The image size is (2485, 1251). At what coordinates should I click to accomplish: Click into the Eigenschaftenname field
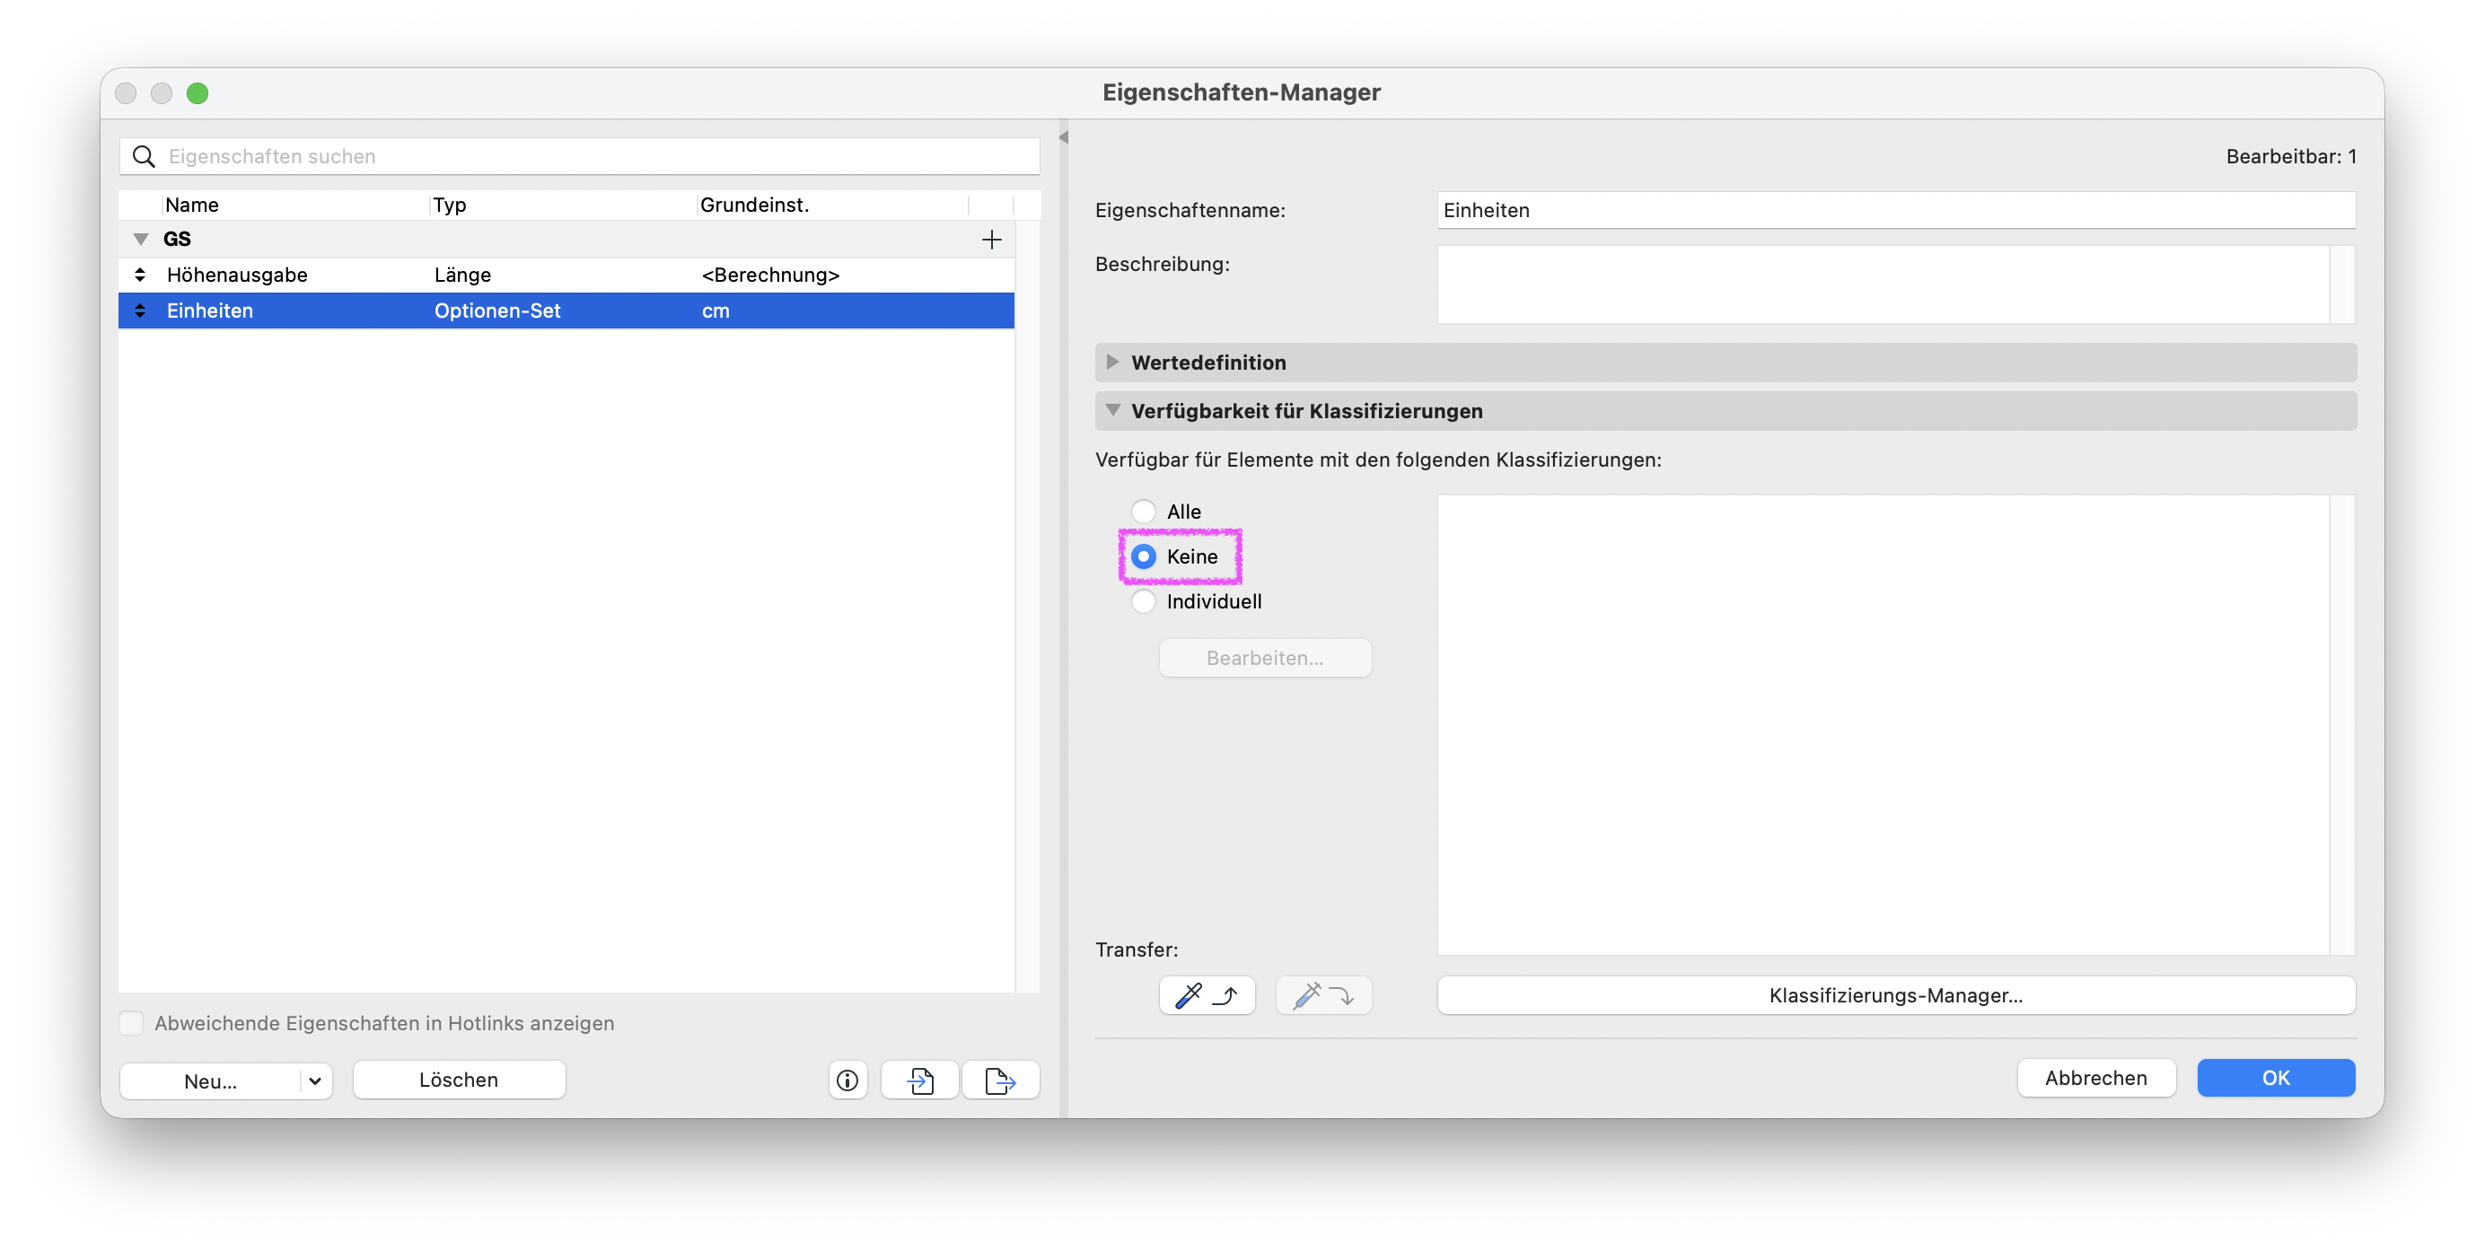[1895, 210]
